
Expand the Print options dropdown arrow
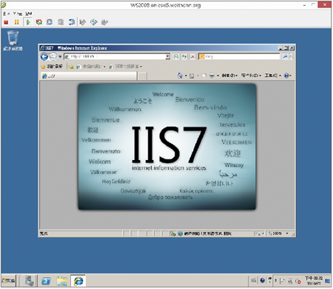pyautogui.click(x=218, y=76)
